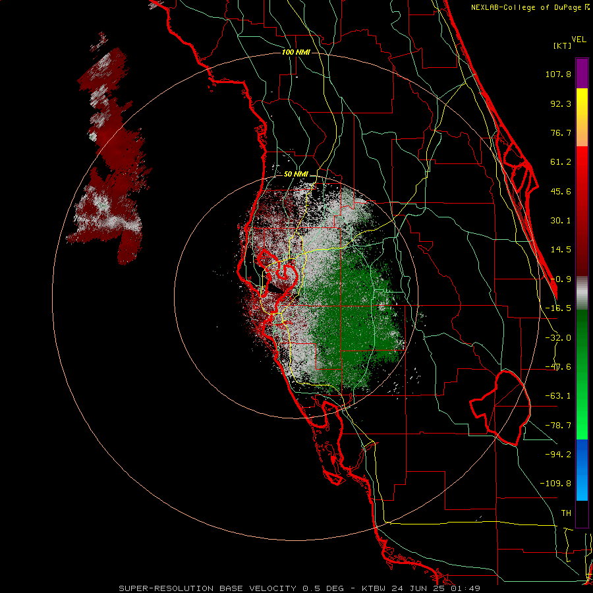This screenshot has width=593, height=593.
Task: Click the 61.2 value on the velocity scale
Action: (x=561, y=162)
